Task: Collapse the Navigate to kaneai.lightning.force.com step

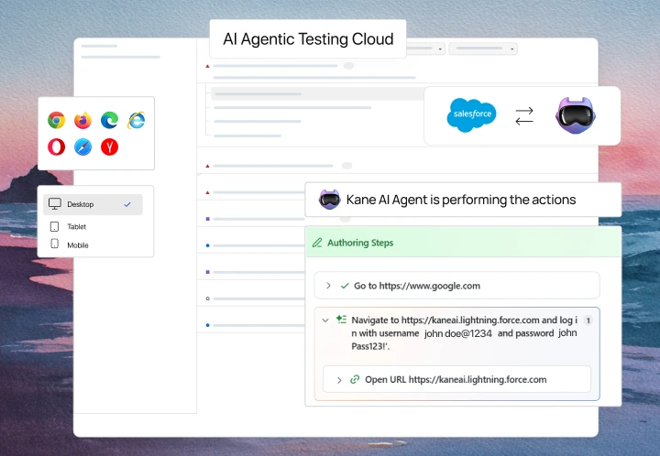Action: [324, 320]
